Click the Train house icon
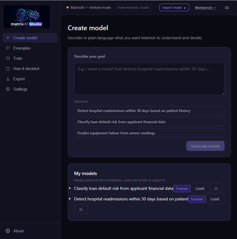 (8, 58)
